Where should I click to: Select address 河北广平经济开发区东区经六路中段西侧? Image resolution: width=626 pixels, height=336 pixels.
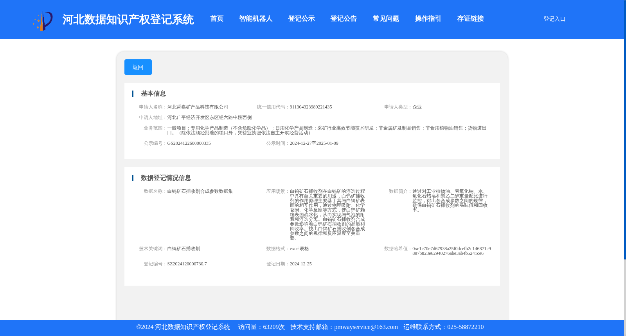pos(209,117)
